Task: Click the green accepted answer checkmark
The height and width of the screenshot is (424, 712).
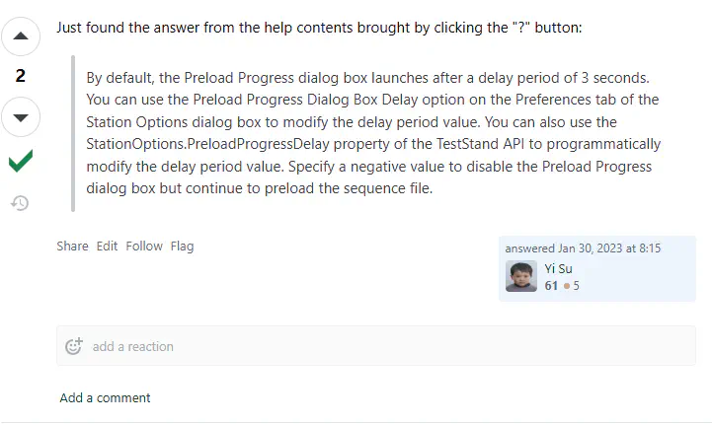Action: coord(21,161)
